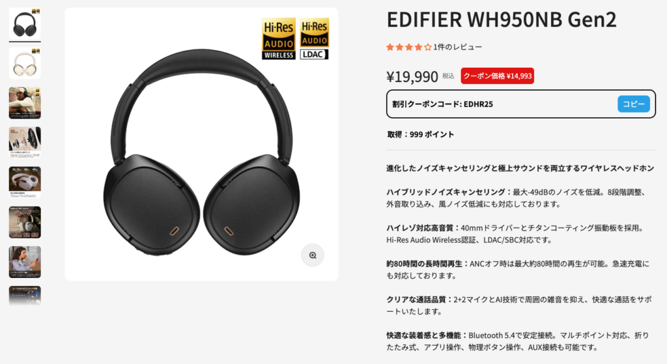Click the orange star rating icons
The height and width of the screenshot is (364, 667).
click(x=409, y=47)
